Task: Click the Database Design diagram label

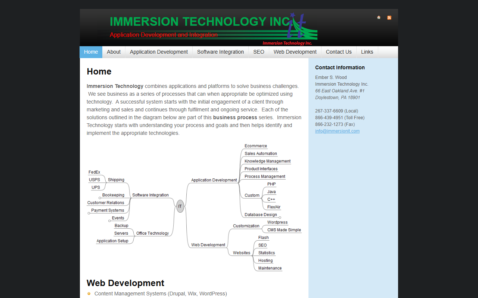Action: [261, 215]
